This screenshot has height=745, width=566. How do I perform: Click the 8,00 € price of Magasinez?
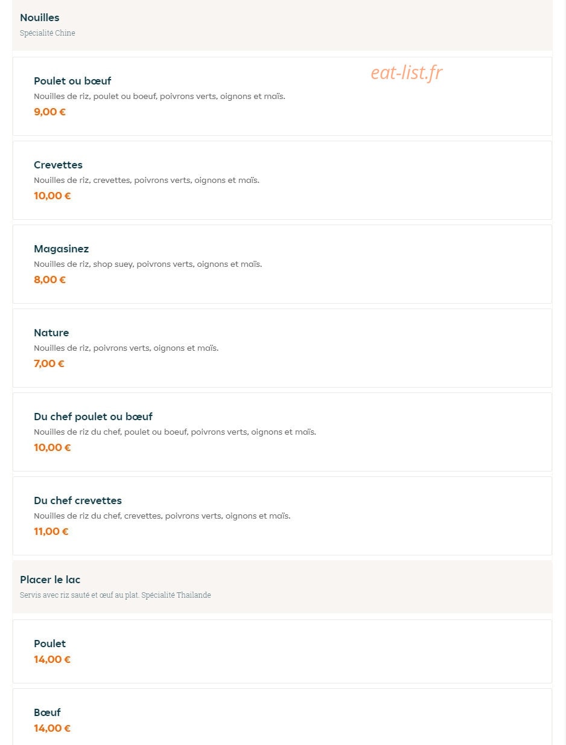coord(49,280)
